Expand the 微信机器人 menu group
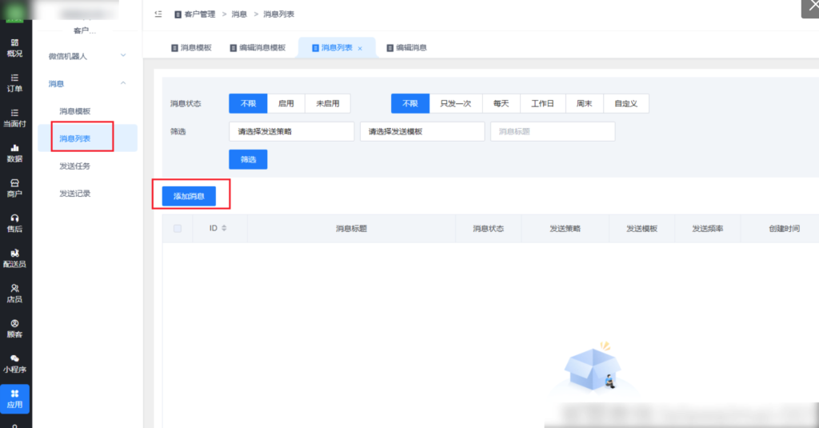819x428 pixels. (x=87, y=56)
